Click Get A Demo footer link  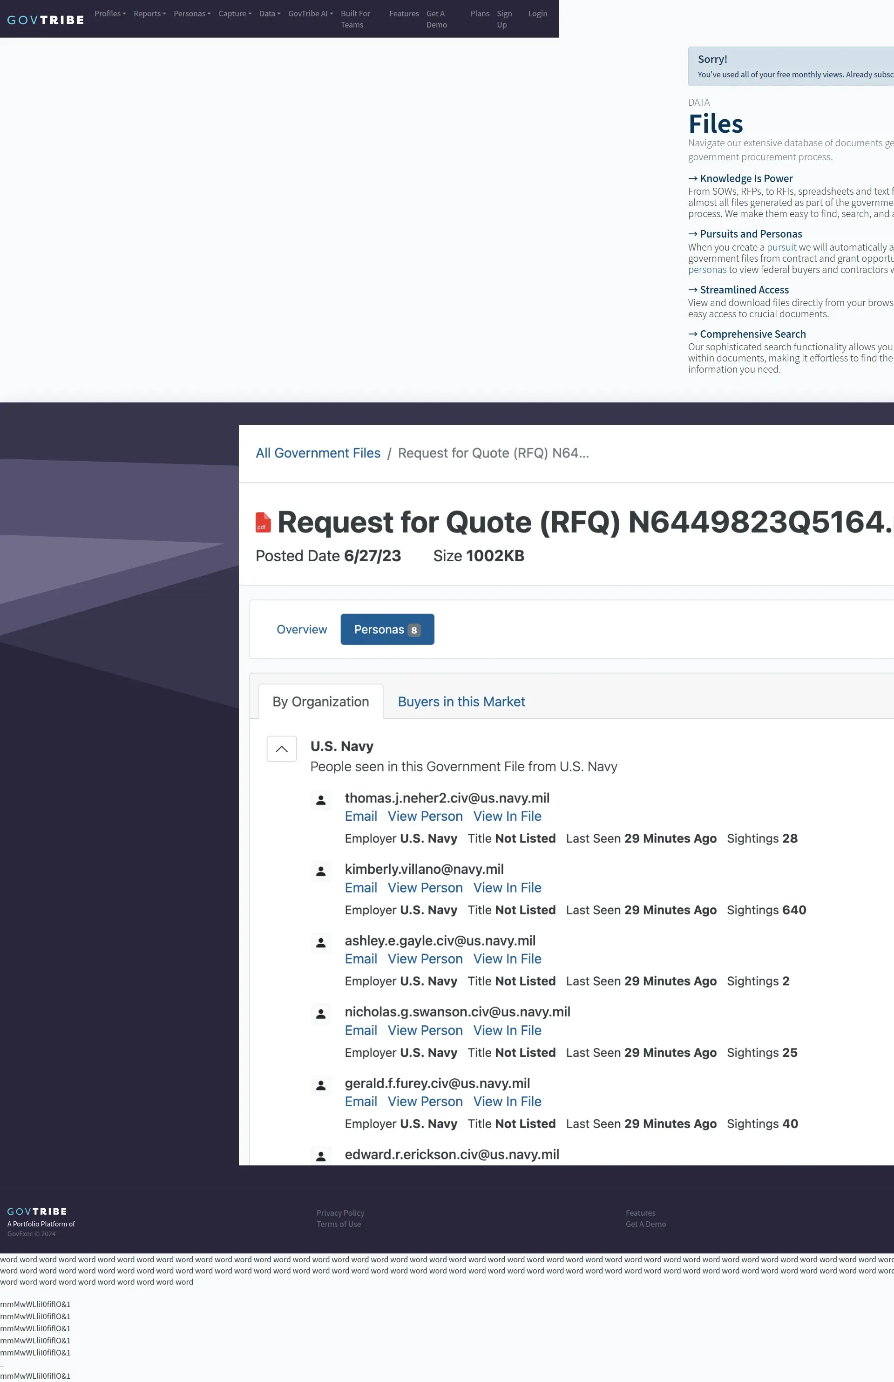(x=645, y=1224)
